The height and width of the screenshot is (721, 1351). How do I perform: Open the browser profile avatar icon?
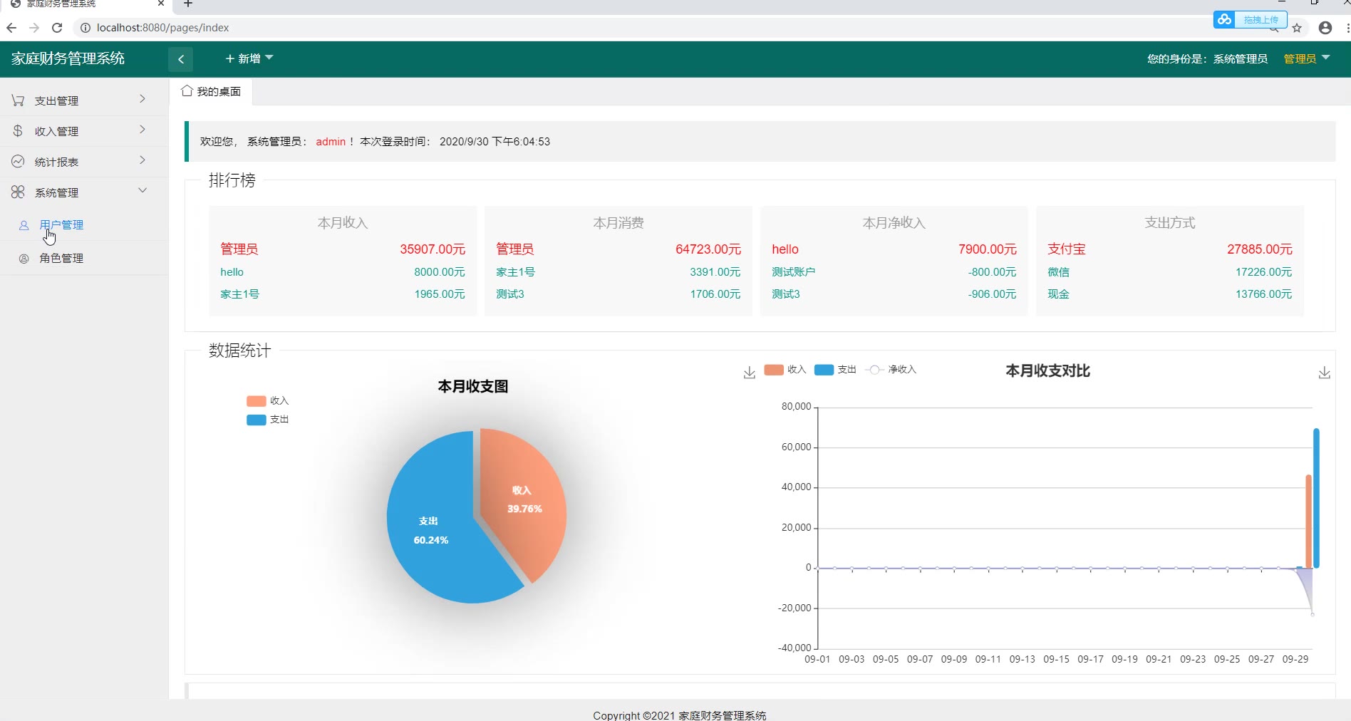point(1325,28)
